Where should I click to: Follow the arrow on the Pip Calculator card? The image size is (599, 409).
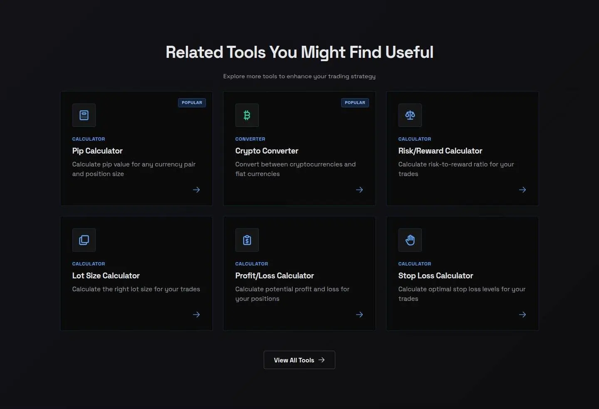click(x=196, y=190)
